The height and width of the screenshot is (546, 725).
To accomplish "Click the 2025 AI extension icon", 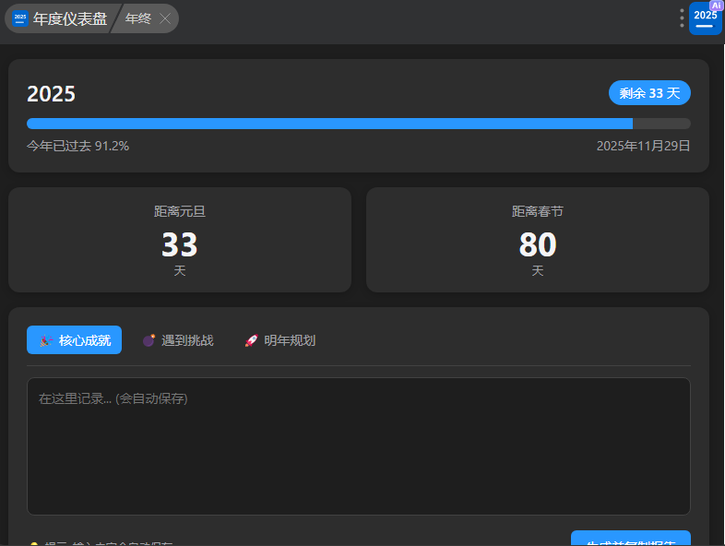I will [706, 18].
